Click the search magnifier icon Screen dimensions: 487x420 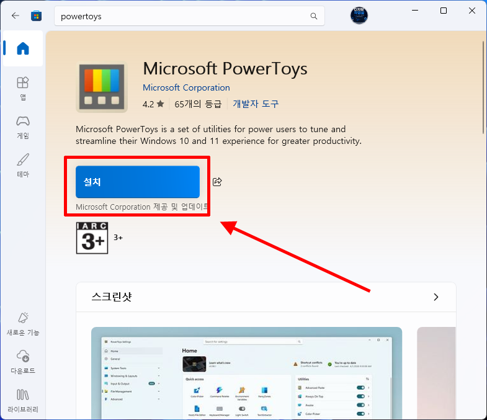point(314,16)
